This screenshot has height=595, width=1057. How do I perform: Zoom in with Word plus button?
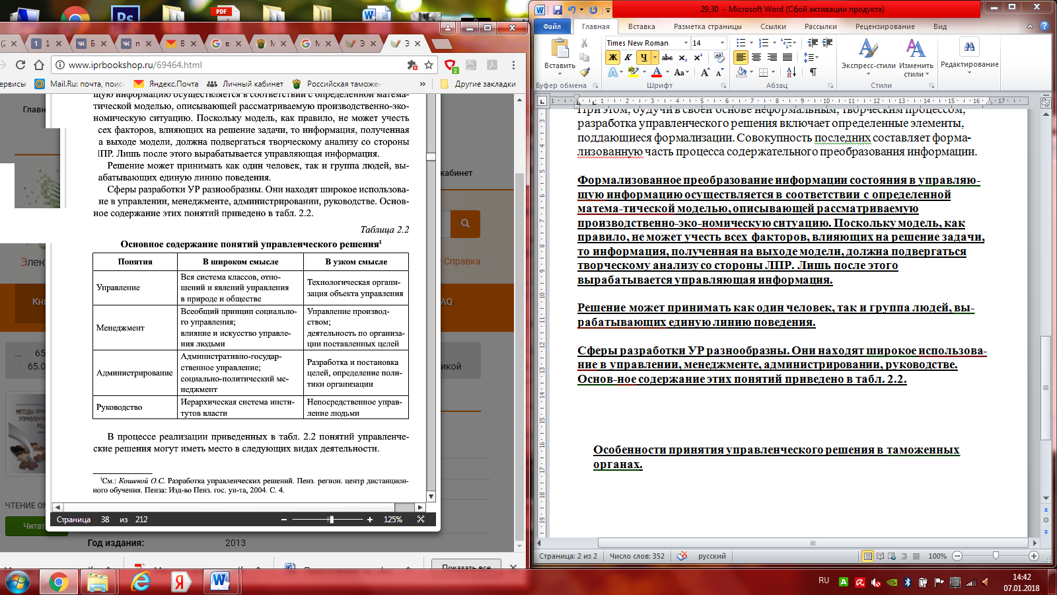click(1034, 556)
